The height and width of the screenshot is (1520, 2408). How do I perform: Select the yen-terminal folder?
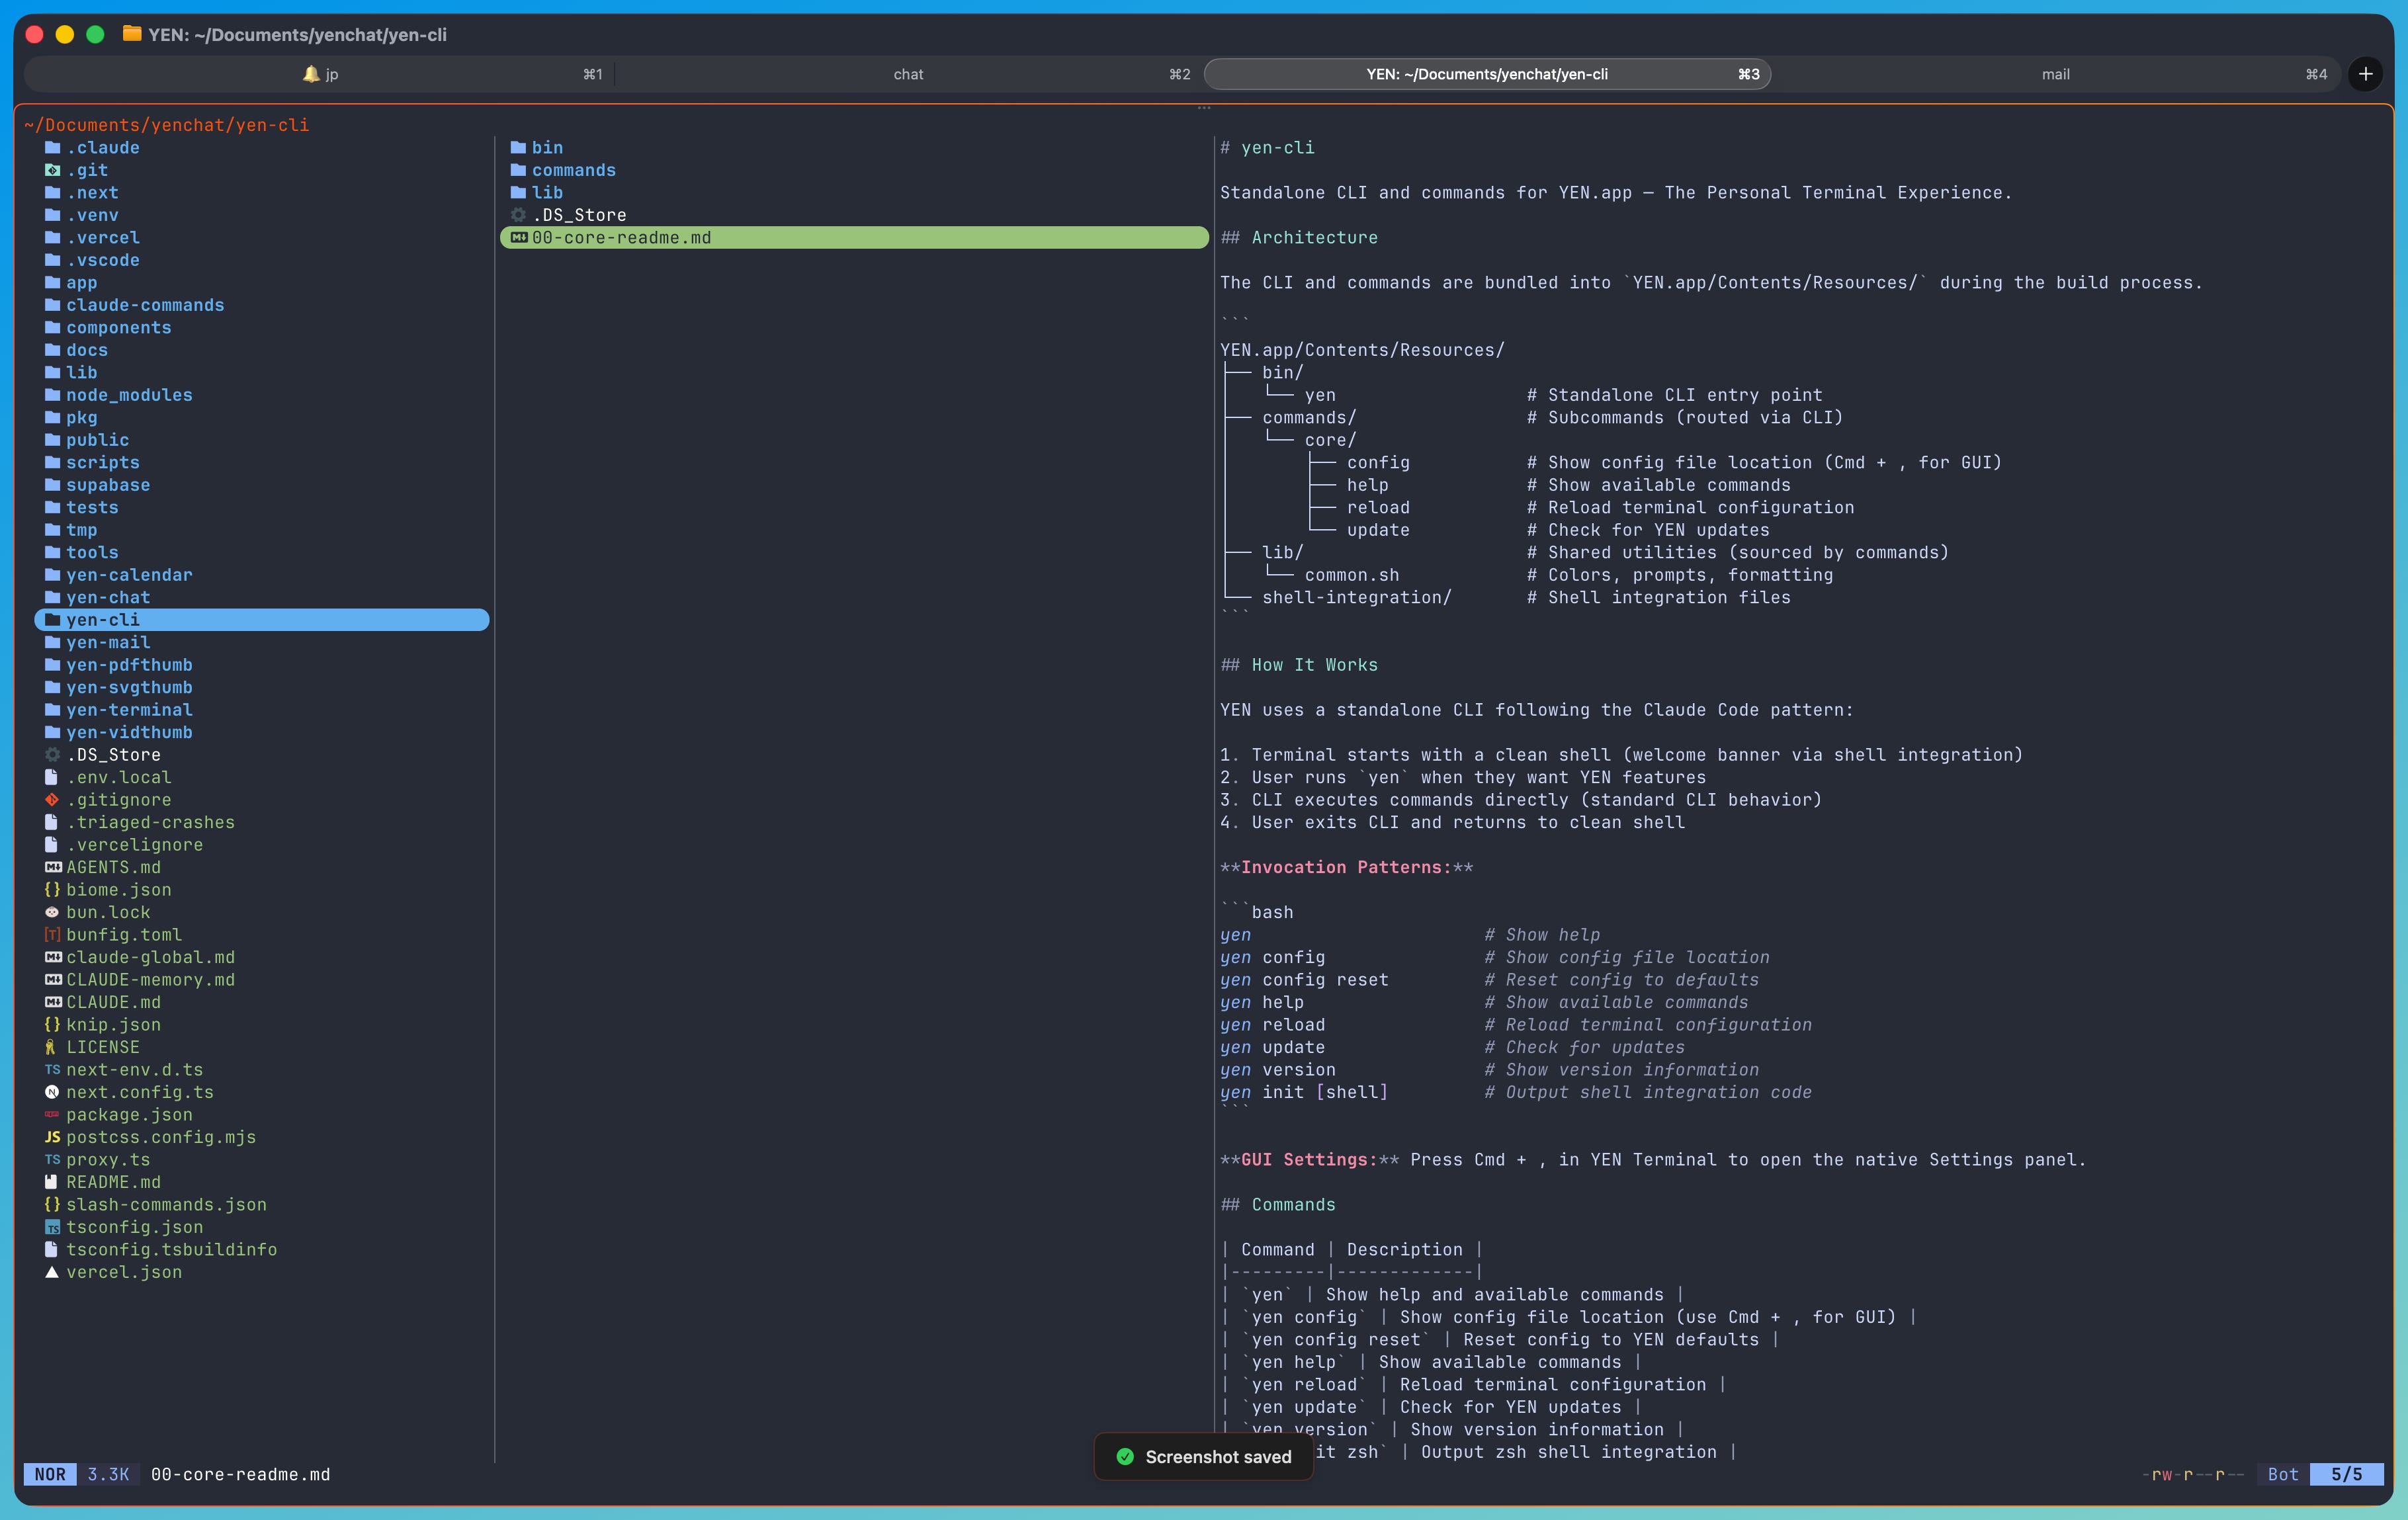129,710
